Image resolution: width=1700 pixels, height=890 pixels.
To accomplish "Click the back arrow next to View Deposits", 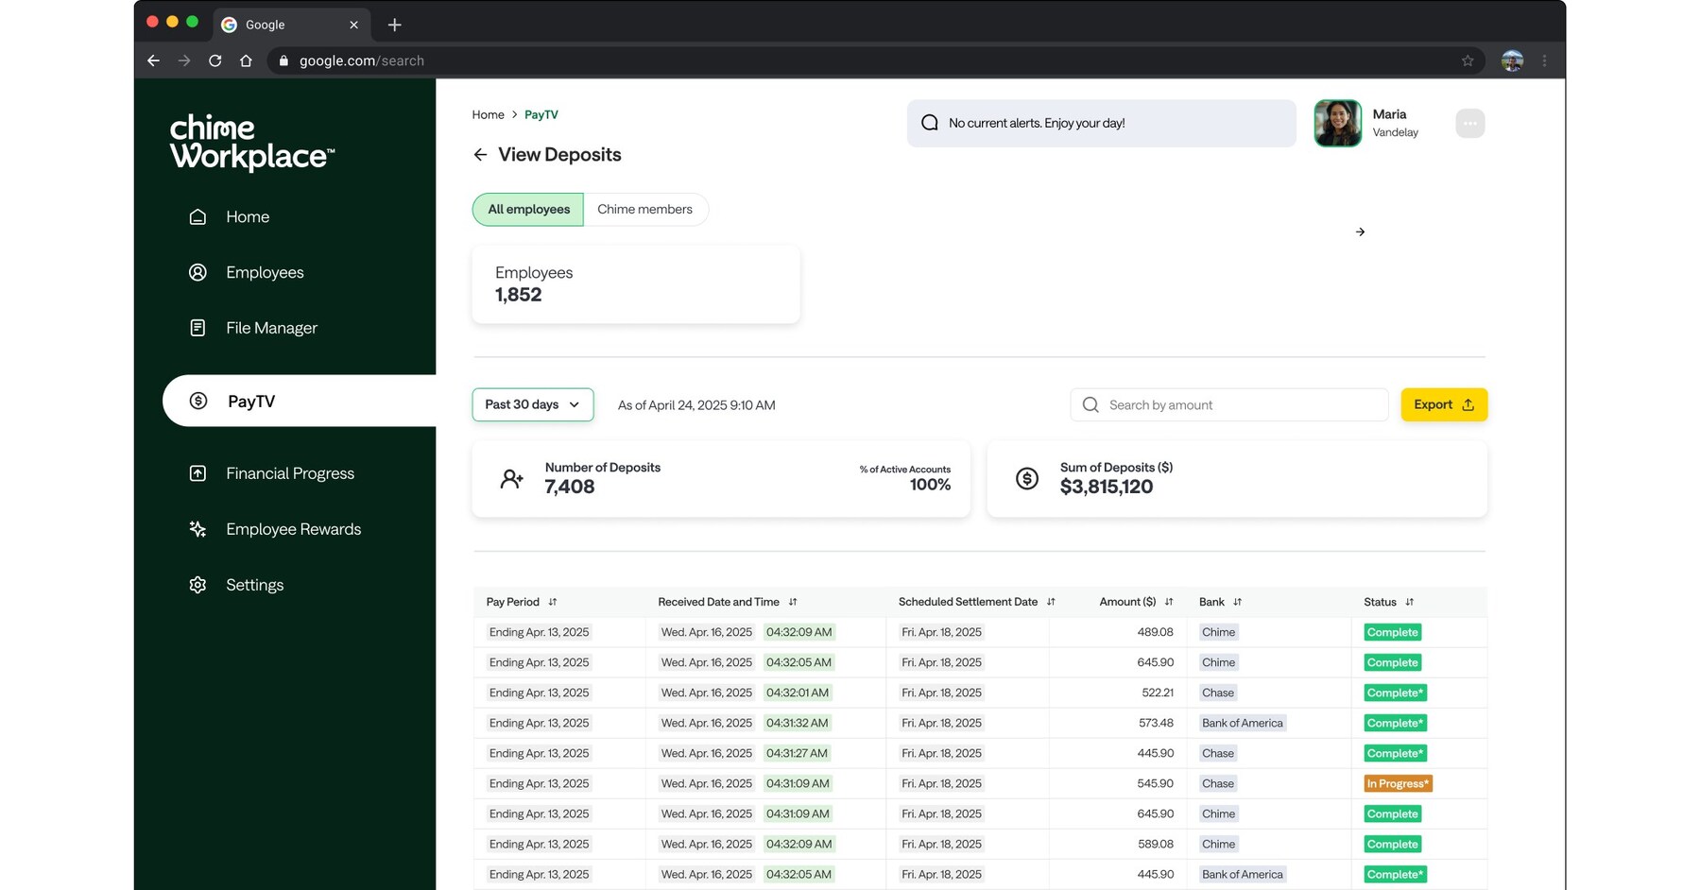I will (480, 154).
